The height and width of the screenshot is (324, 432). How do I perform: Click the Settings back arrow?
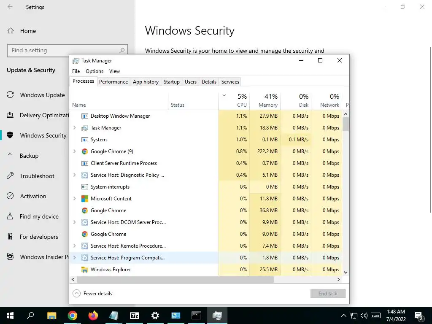click(10, 7)
